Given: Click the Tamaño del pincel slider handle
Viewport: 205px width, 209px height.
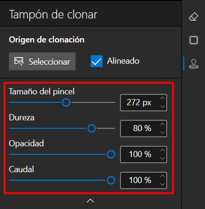Looking at the screenshot, I should coord(66,102).
